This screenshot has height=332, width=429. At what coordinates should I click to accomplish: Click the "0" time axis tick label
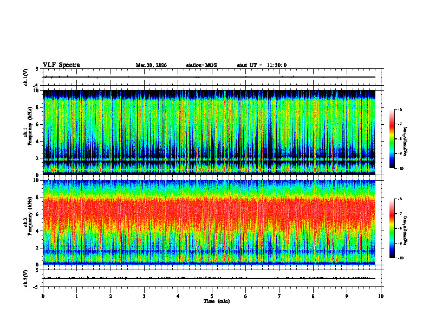43,296
